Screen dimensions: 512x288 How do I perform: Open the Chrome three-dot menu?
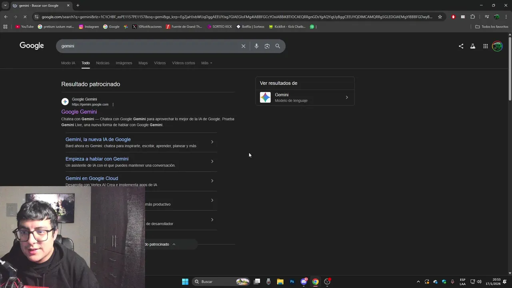click(506, 17)
